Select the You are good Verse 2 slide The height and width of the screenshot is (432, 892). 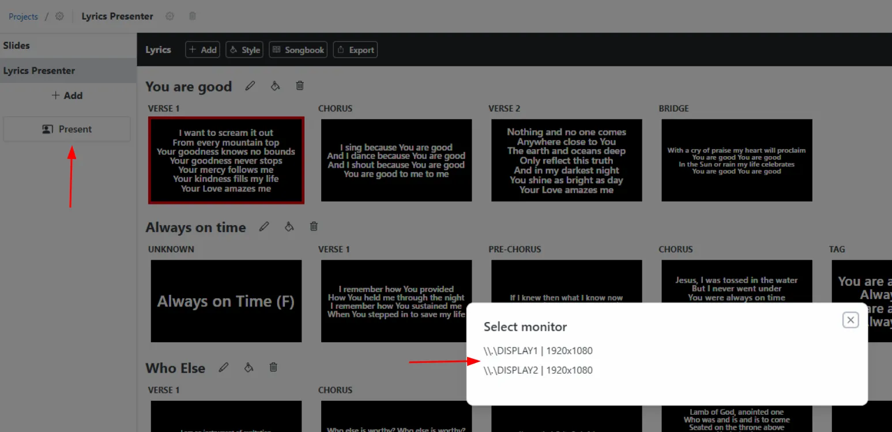[x=566, y=160]
